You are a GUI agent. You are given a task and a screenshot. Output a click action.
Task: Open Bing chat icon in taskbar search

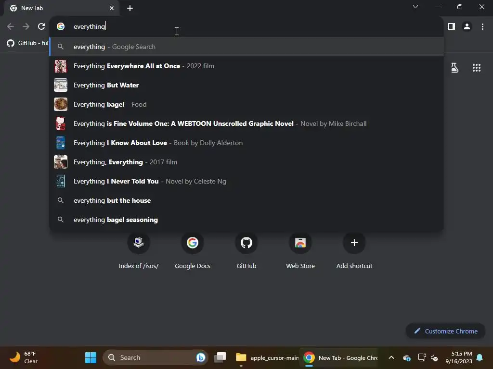[201, 357]
